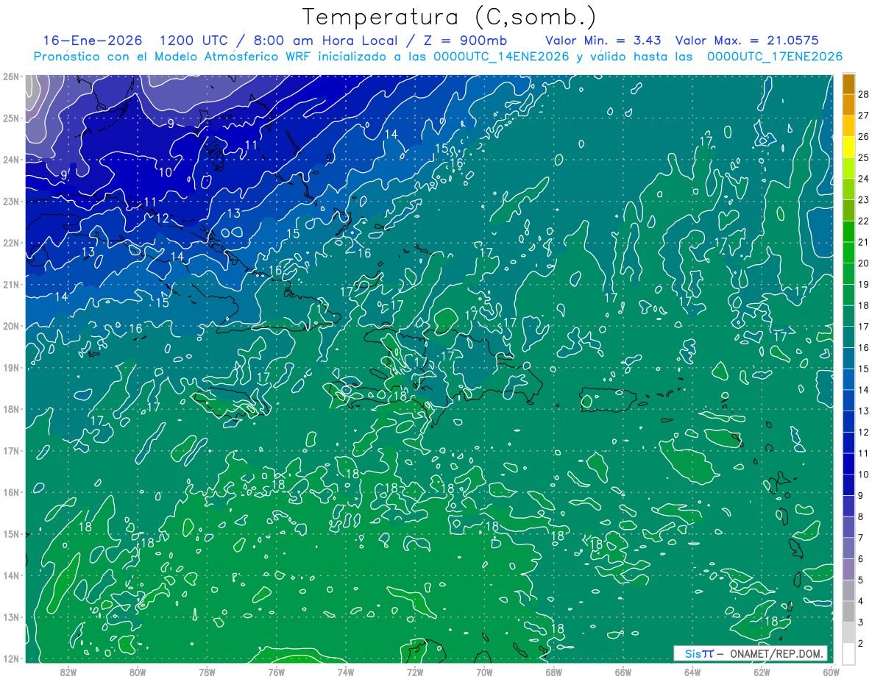Click the color bar label '7'
Screen dimensions: 883x682
click(860, 538)
